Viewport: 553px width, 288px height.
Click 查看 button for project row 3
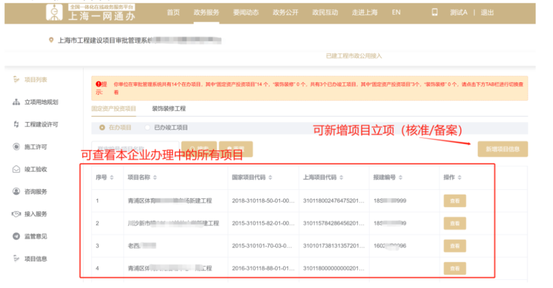(x=455, y=246)
